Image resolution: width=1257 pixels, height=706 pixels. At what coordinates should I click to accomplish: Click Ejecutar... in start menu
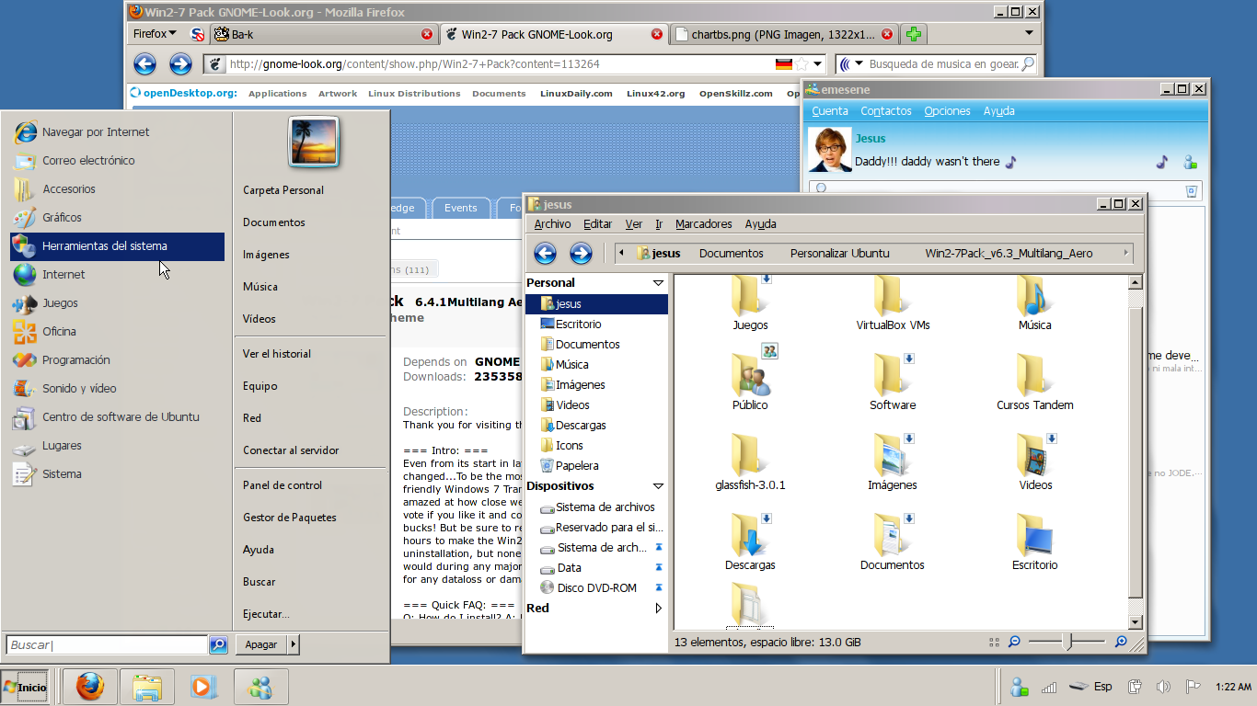[266, 614]
